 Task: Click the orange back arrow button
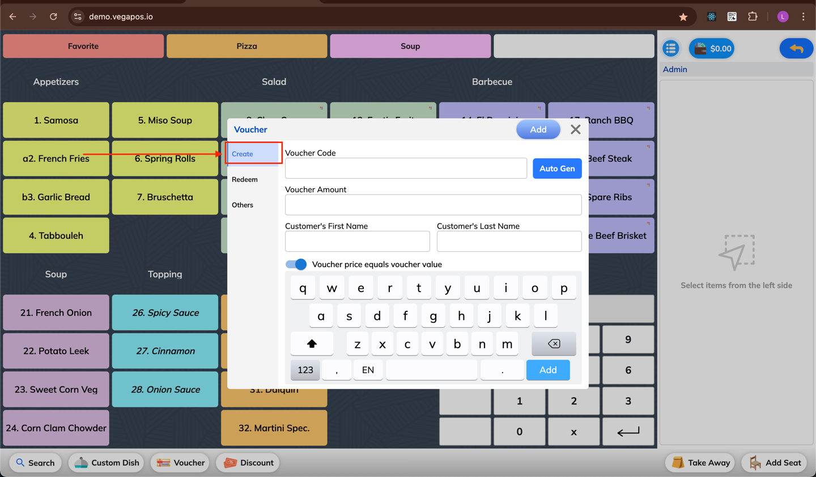pyautogui.click(x=796, y=48)
